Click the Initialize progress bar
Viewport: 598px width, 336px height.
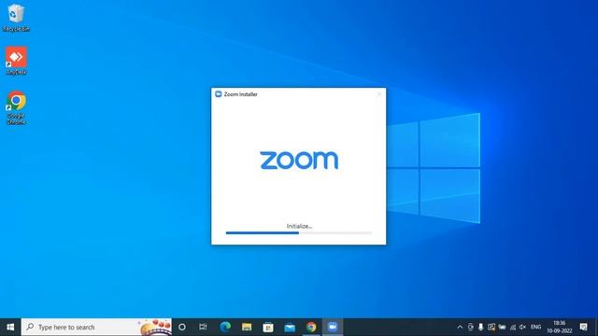tap(299, 232)
